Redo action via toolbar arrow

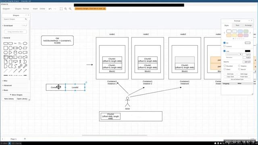(x=55, y=9)
